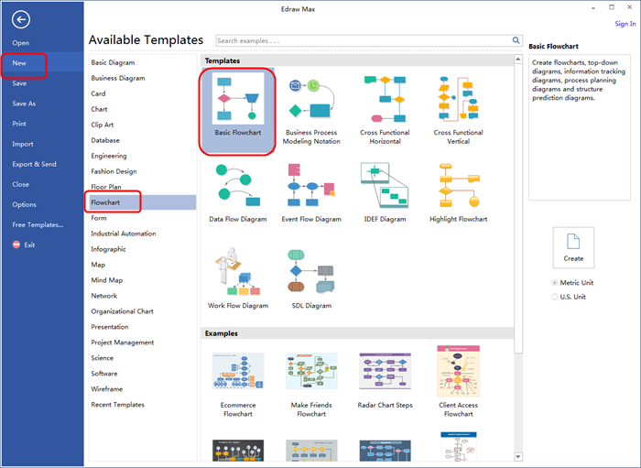Viewport: 641px width, 468px height.
Task: Select Business Diagram category
Action: 118,78
